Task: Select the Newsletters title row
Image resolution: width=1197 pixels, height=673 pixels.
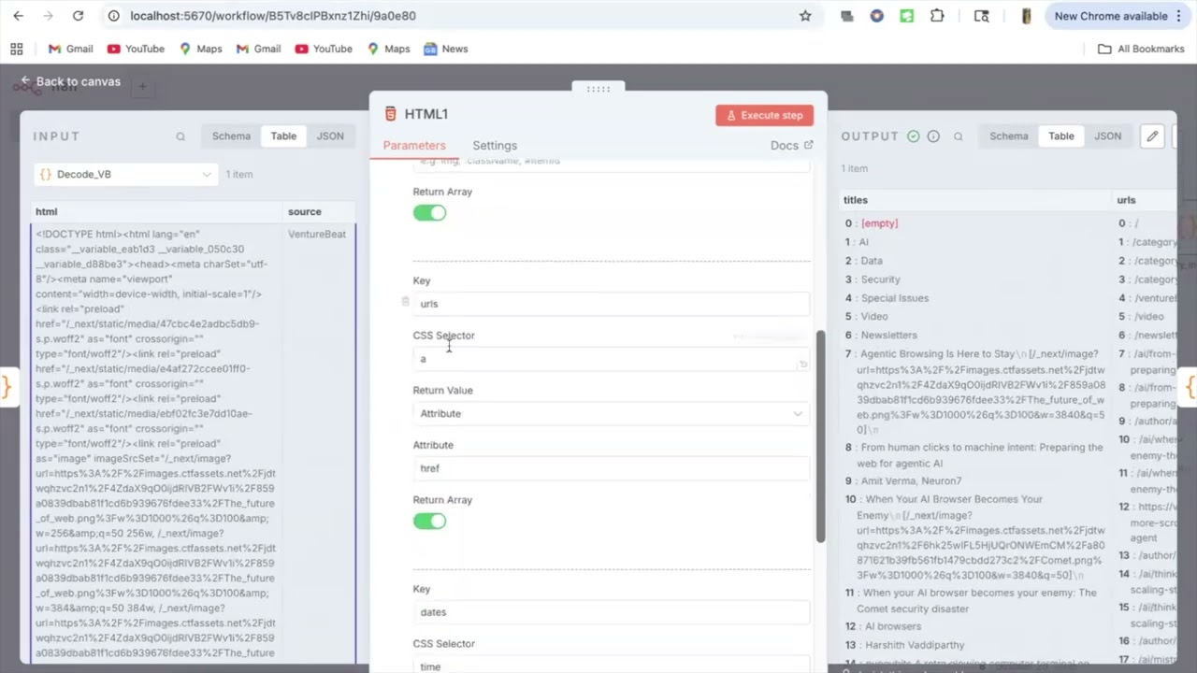Action: click(889, 335)
